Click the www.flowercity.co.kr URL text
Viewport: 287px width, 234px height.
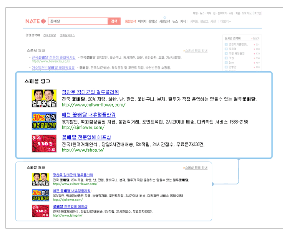[51, 61]
